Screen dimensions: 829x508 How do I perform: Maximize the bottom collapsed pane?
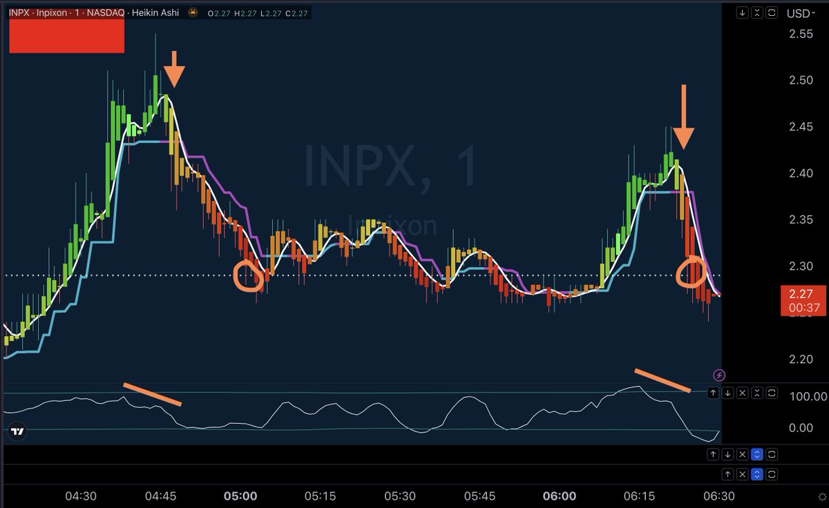(x=773, y=474)
